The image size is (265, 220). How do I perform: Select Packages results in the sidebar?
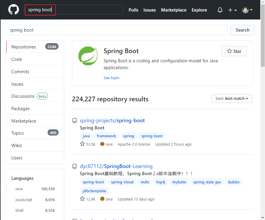pos(35,108)
